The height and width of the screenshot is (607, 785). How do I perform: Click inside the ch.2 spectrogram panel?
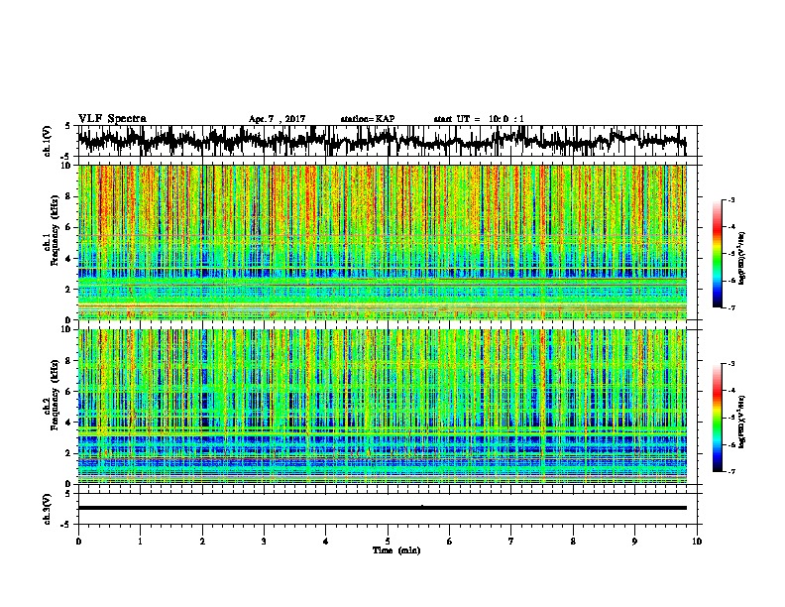[382, 407]
